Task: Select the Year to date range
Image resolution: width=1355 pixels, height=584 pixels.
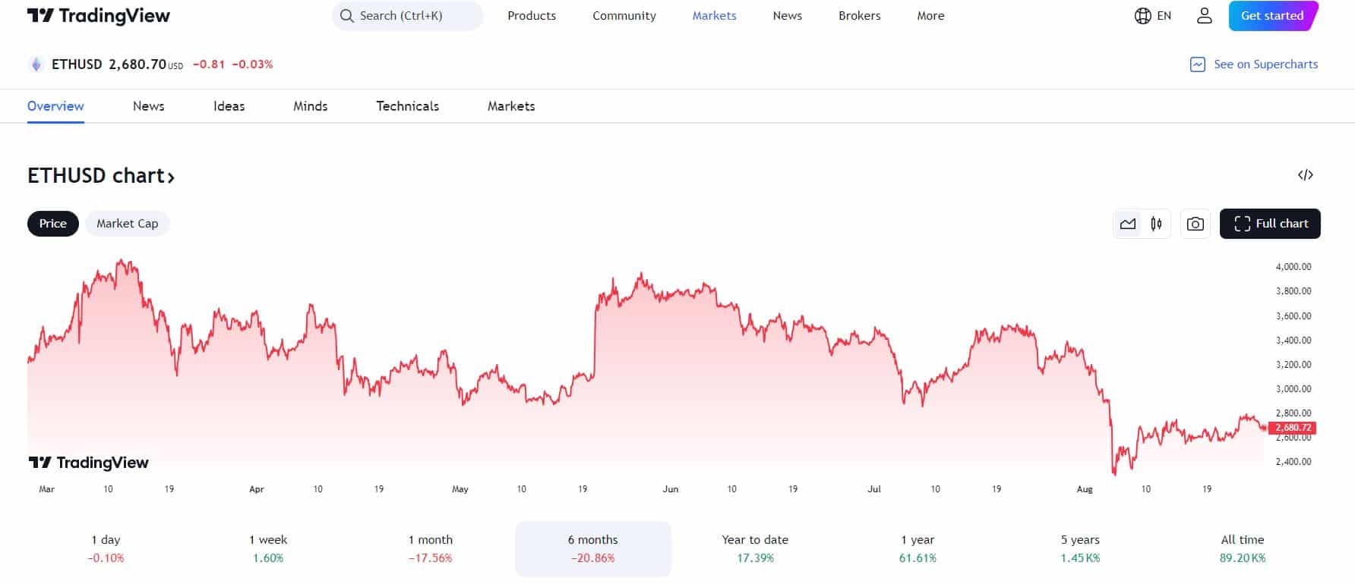Action: [755, 549]
